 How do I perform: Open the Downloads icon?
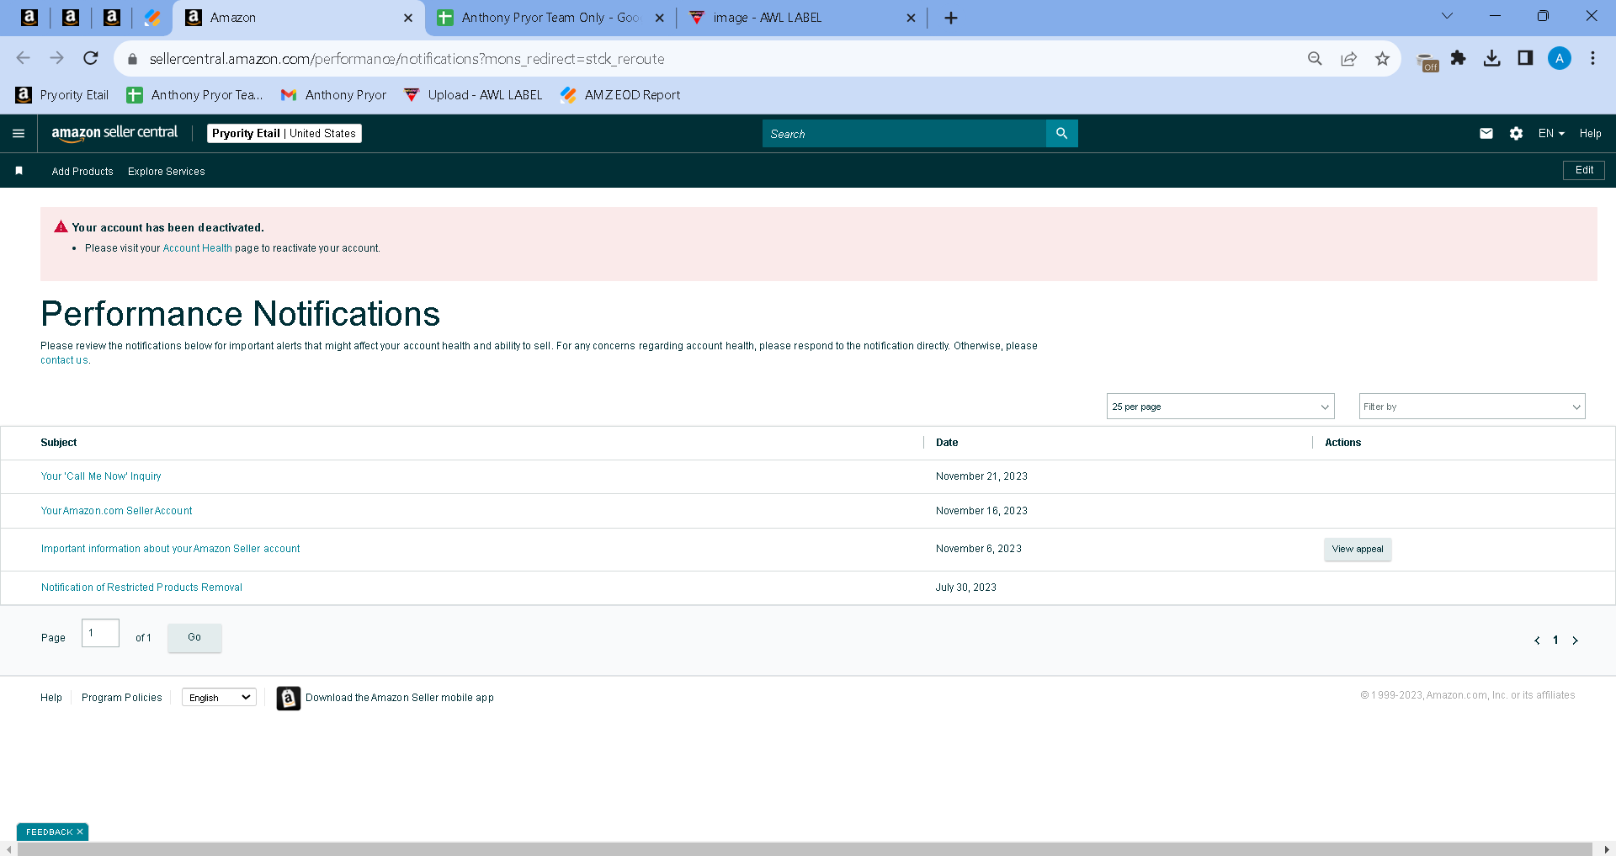1492,58
